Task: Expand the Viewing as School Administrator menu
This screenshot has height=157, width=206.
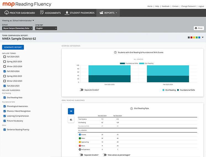Action: click(x=18, y=20)
